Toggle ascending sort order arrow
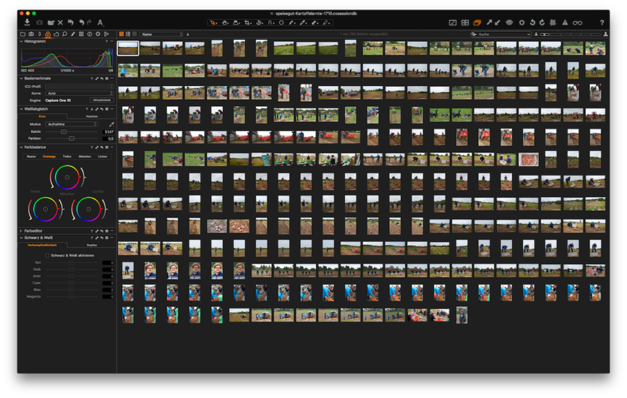Viewport: 627px width, 398px height. 188,35
